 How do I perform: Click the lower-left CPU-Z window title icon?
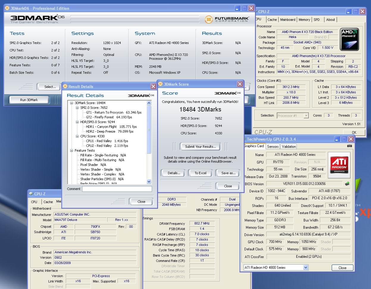(31, 194)
